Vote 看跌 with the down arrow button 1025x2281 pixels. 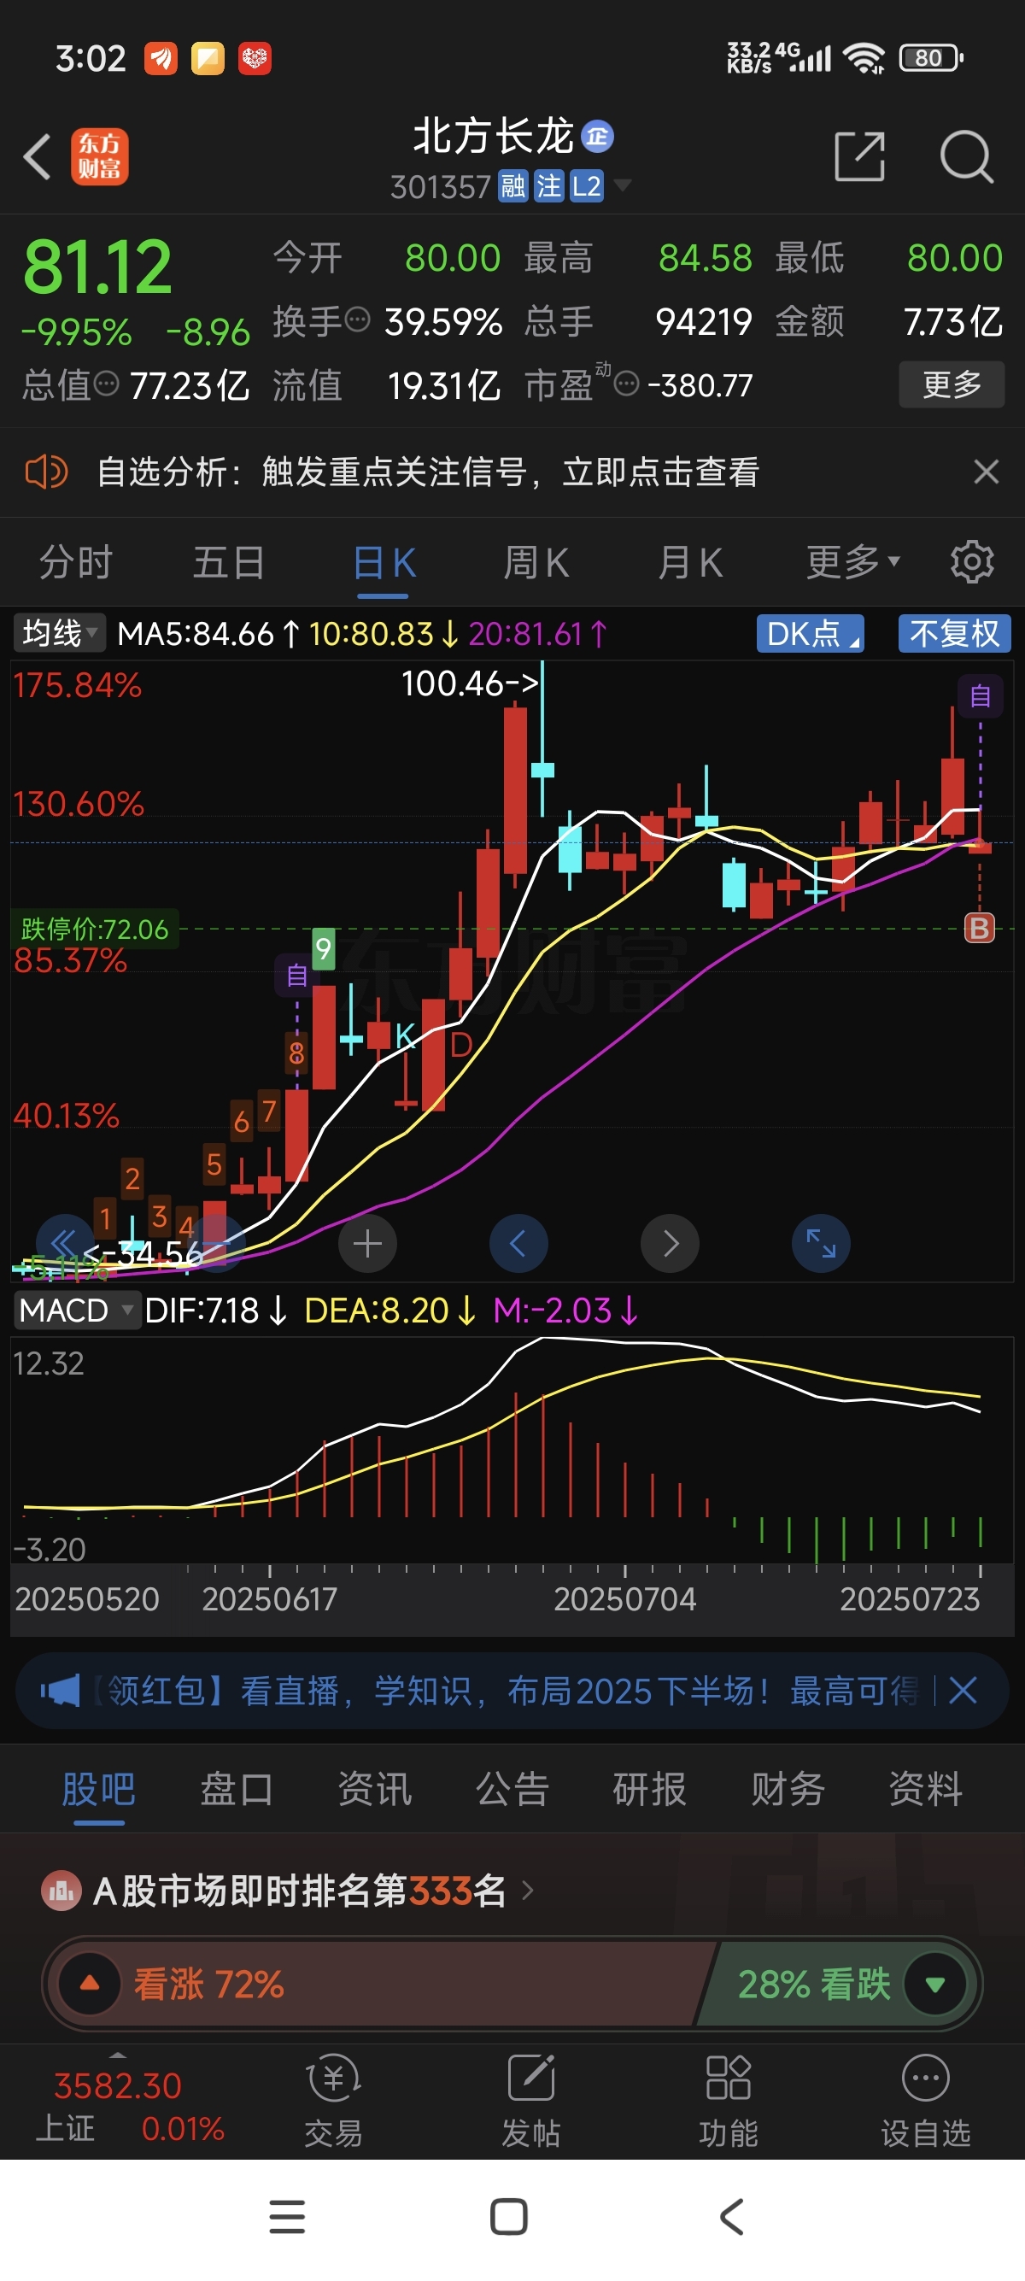(x=935, y=1984)
